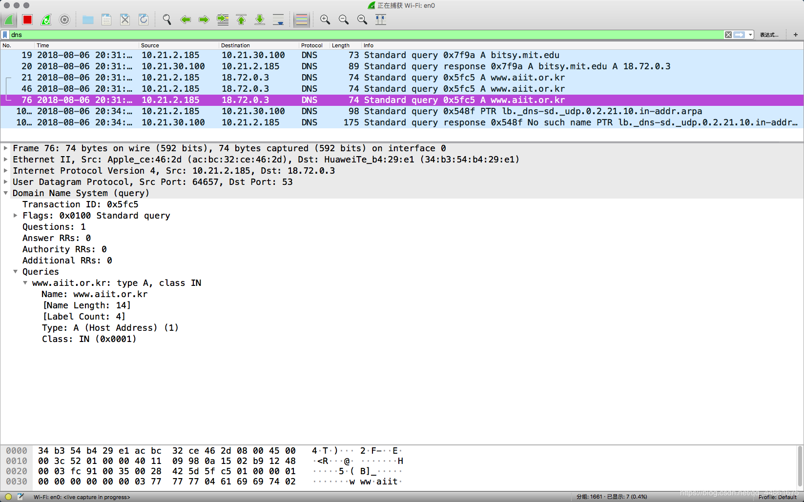Select packet 46 in the list
The image size is (804, 502).
402,89
